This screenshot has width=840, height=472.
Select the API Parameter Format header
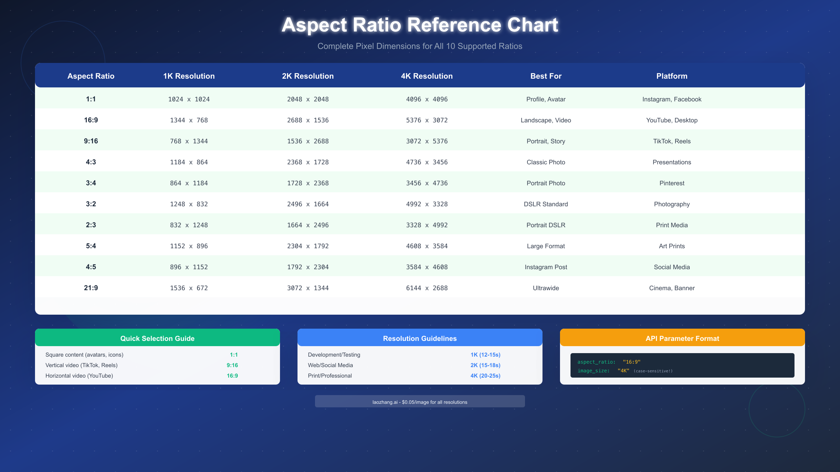click(682, 338)
